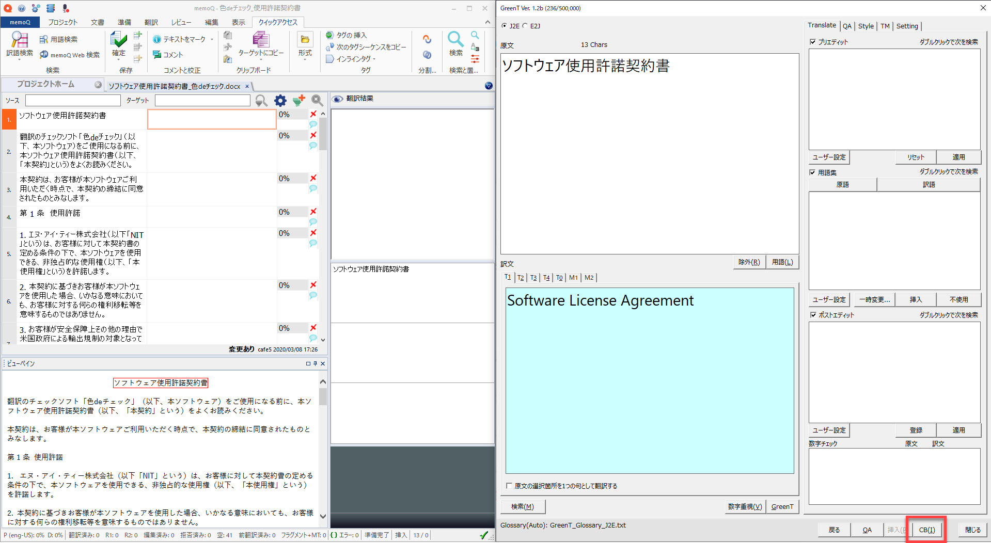Switch to the QA tab in GreenT
This screenshot has height=543, width=991.
pyautogui.click(x=847, y=26)
